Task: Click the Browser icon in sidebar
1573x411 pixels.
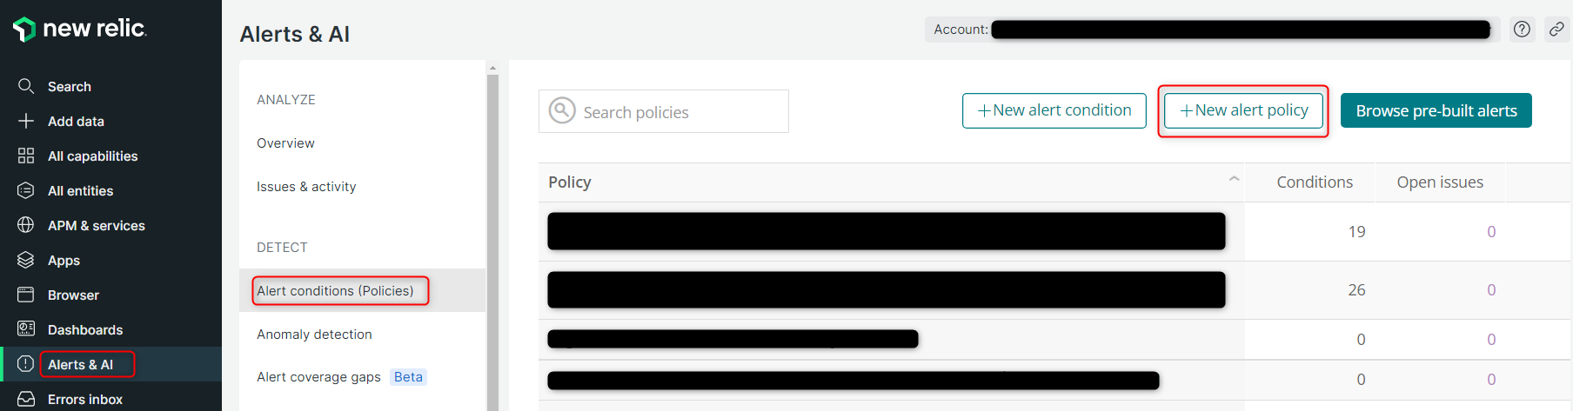Action: (26, 295)
